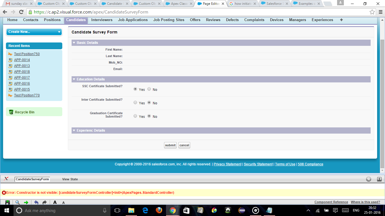Open Firefox from the taskbar
Screen dimensions: 385x216
(159, 210)
